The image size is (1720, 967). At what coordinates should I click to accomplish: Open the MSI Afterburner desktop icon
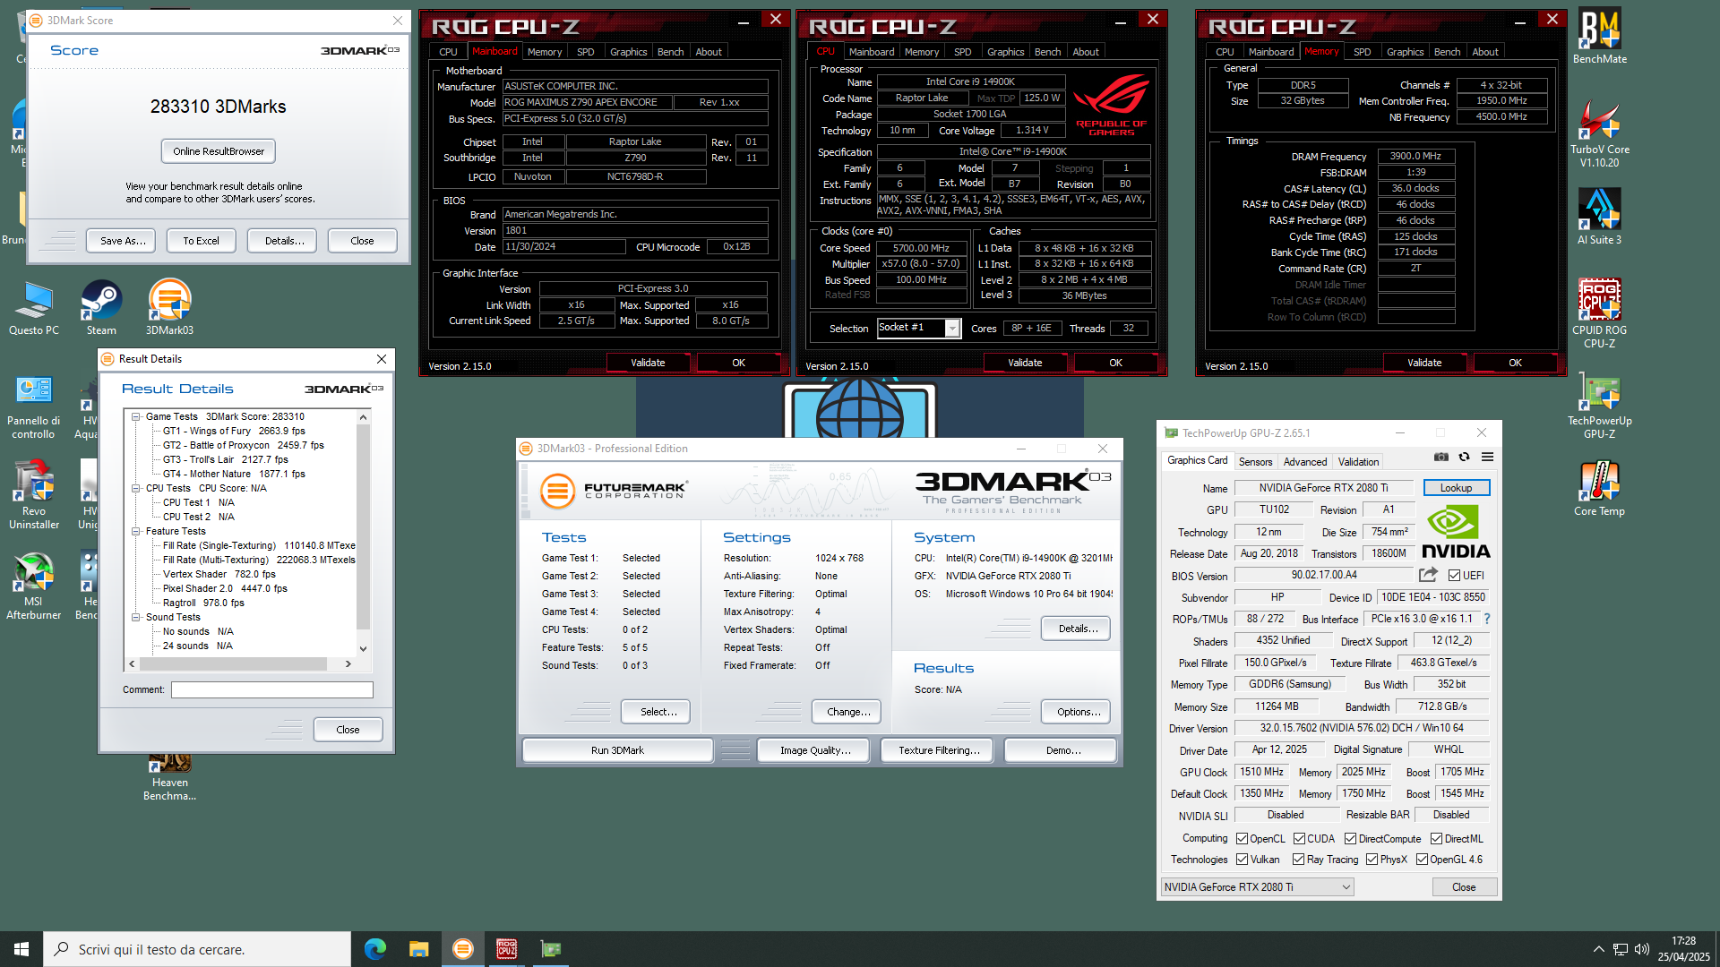tap(34, 586)
